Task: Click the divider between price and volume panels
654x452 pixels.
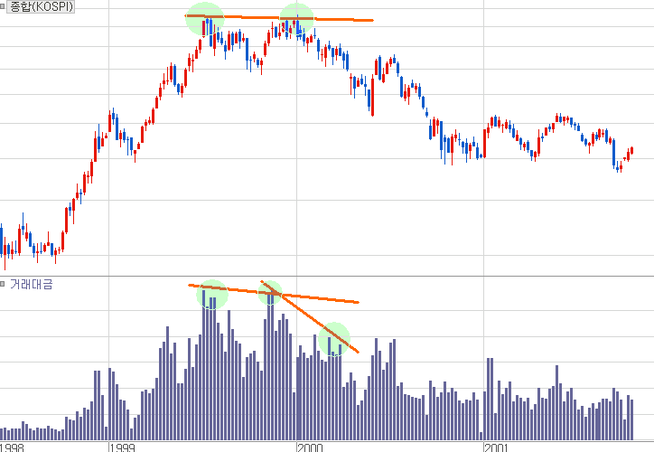Action: (327, 277)
